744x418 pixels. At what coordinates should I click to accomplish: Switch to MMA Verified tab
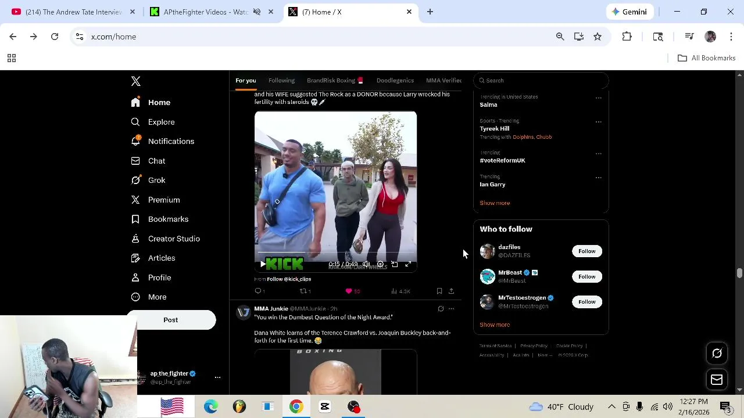point(443,81)
